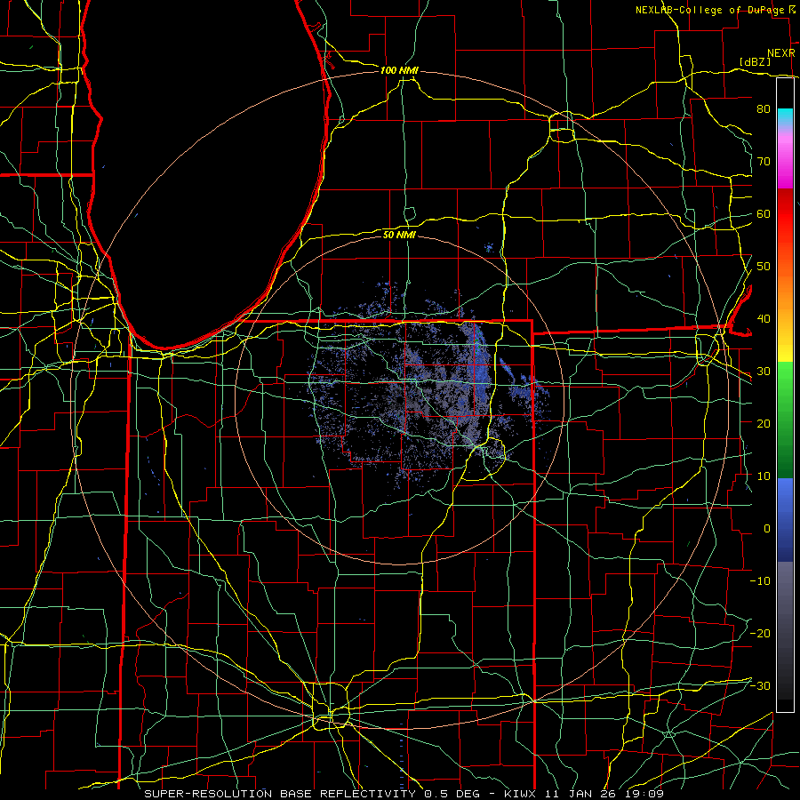
Task: Pick the green segment of the color bar
Action: pos(785,420)
